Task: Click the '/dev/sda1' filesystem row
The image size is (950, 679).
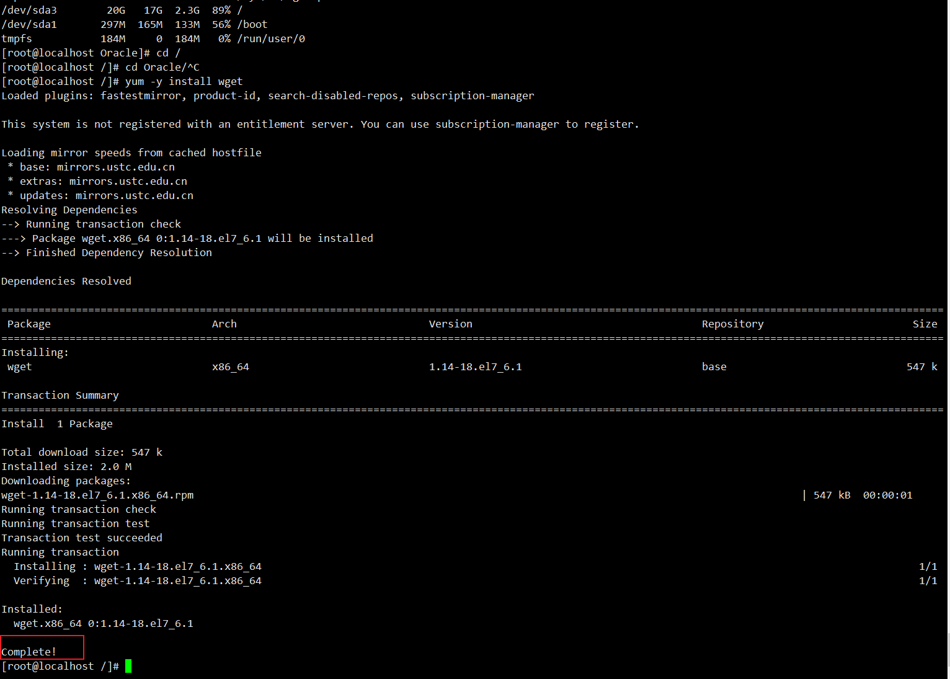Action: click(135, 24)
